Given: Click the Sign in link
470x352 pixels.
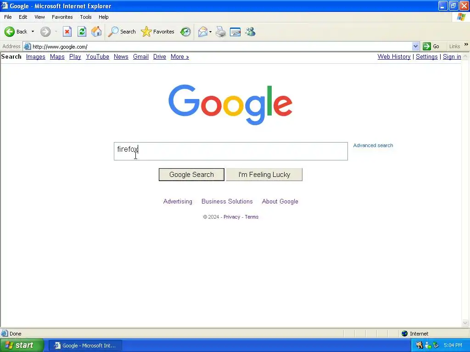Looking at the screenshot, I should pos(452,57).
